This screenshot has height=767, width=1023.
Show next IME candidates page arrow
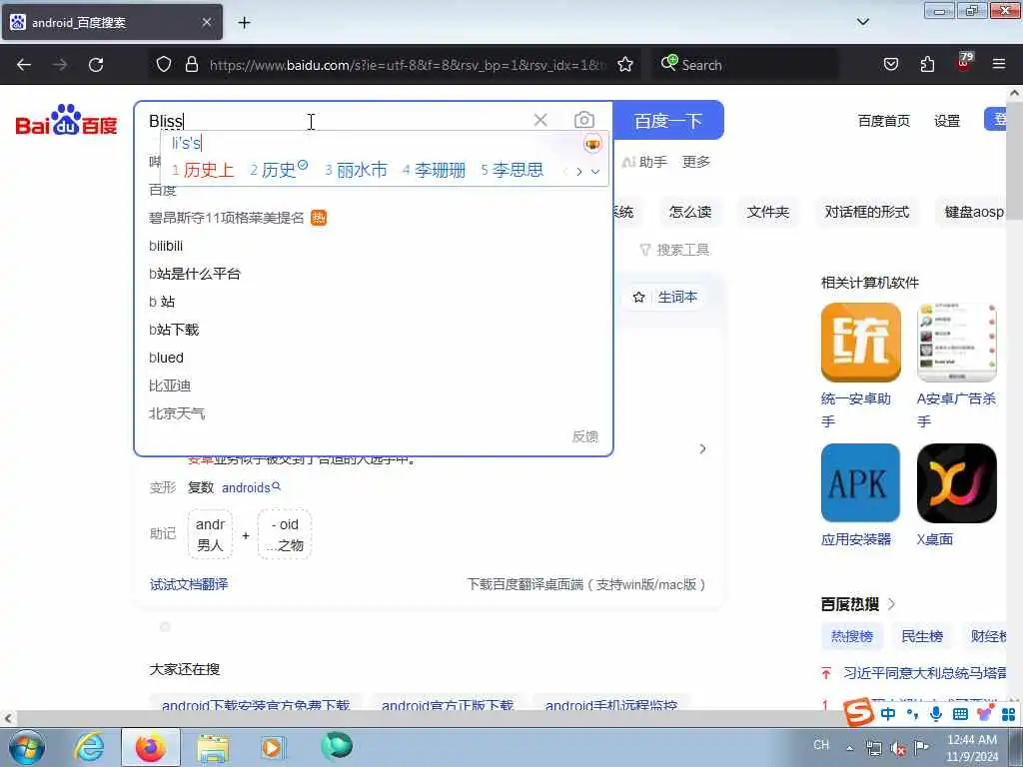578,172
